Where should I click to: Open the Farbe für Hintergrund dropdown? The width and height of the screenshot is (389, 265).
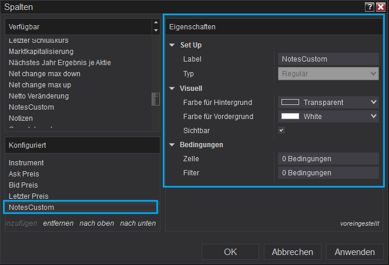click(x=374, y=102)
